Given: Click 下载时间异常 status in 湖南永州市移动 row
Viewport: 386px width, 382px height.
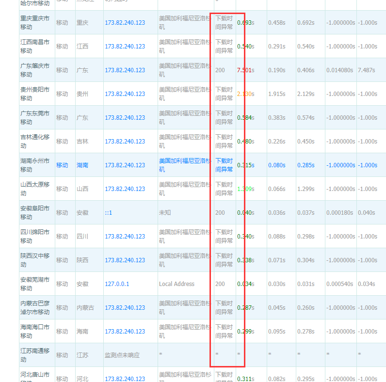Looking at the screenshot, I should coord(224,165).
